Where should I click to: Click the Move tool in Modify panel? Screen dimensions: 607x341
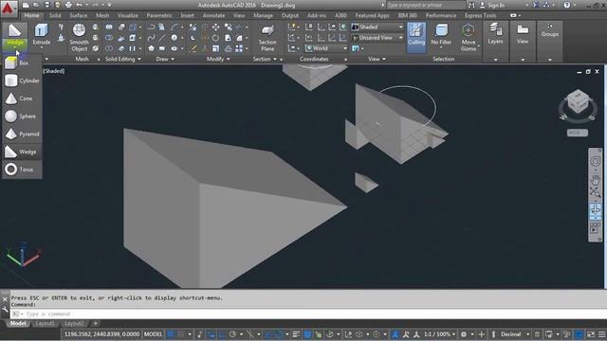tap(215, 27)
